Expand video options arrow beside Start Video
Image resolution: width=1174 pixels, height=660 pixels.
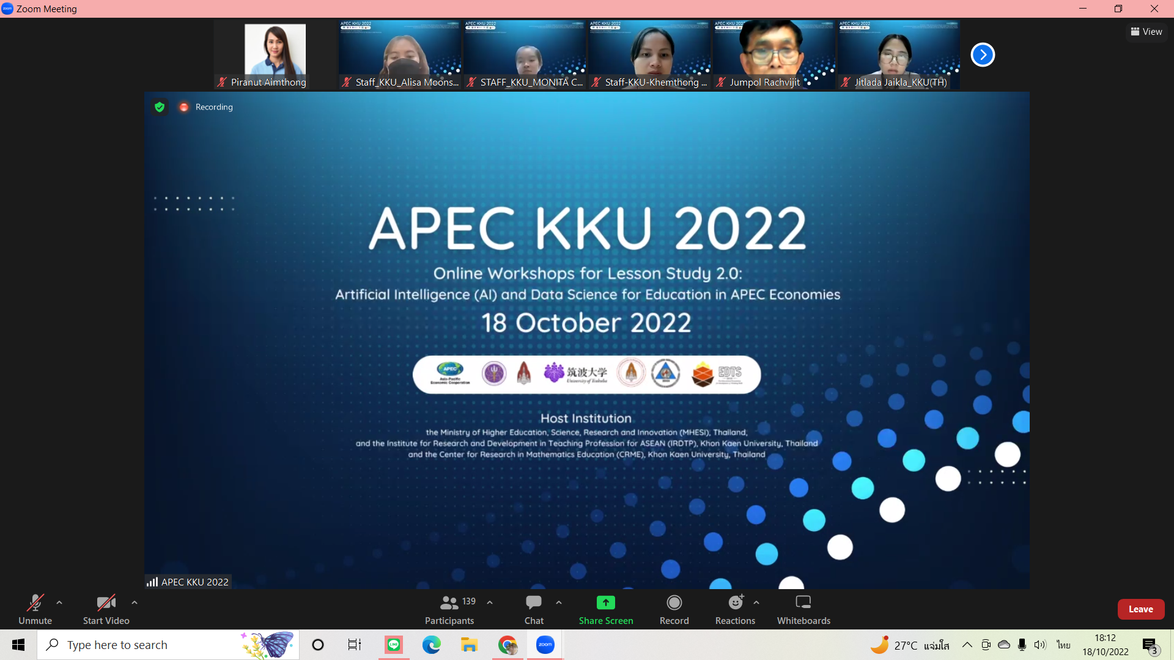(135, 603)
